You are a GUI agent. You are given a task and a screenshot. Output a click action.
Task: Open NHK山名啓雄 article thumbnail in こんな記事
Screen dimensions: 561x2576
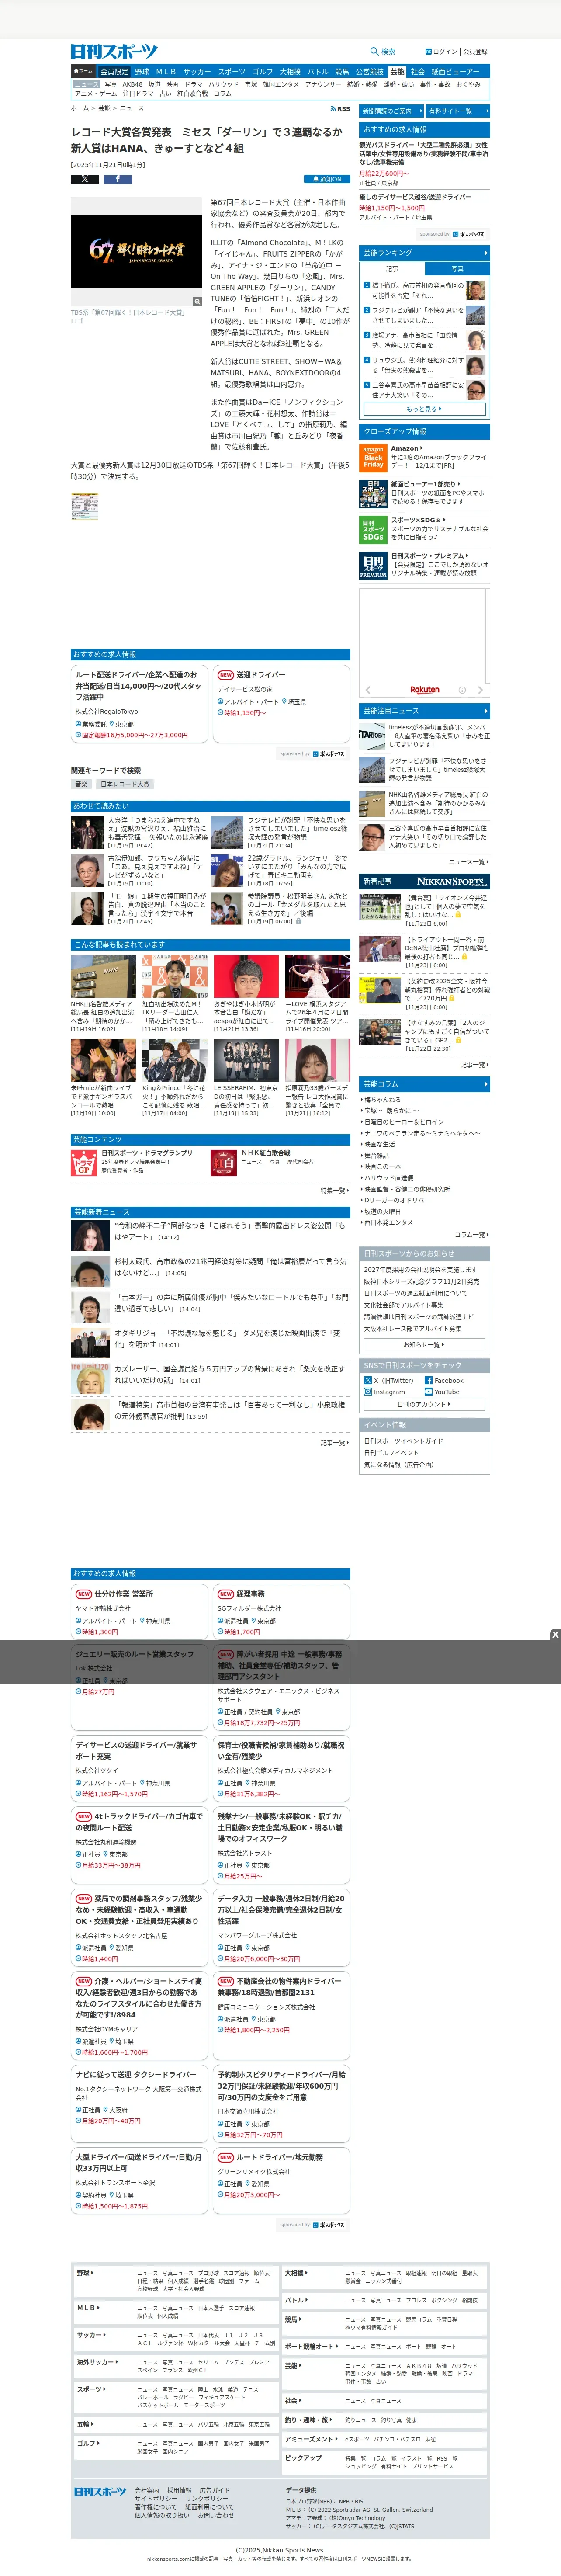[x=104, y=976]
